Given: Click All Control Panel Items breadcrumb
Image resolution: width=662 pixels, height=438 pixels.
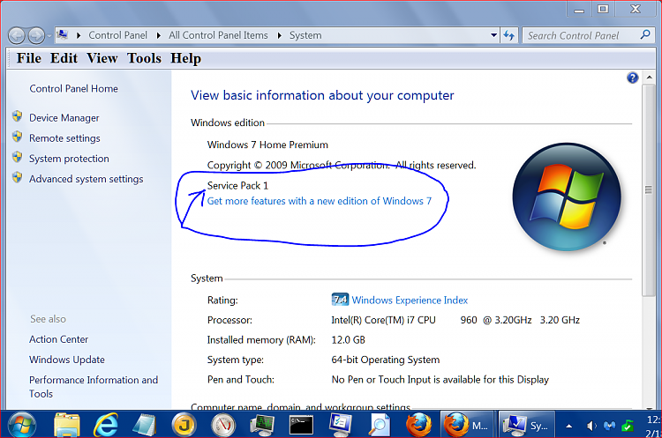Looking at the screenshot, I should tap(218, 35).
